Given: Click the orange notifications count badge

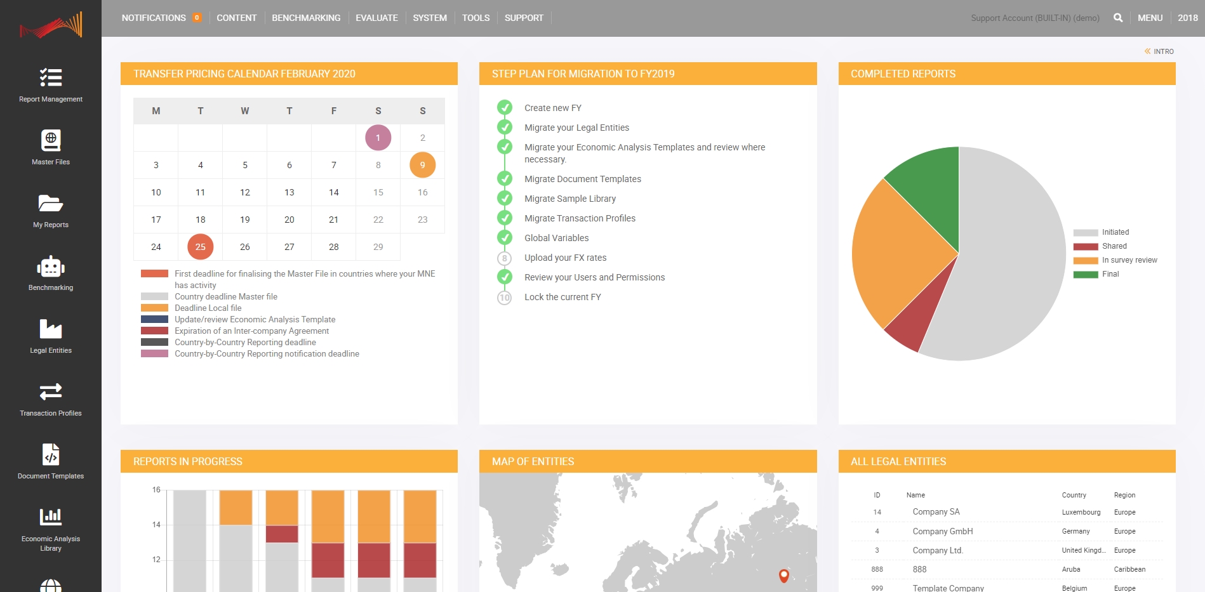Looking at the screenshot, I should 197,18.
